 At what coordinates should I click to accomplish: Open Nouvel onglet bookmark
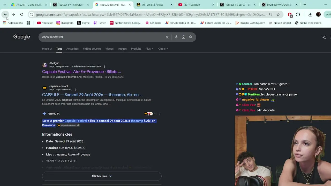click(x=280, y=23)
